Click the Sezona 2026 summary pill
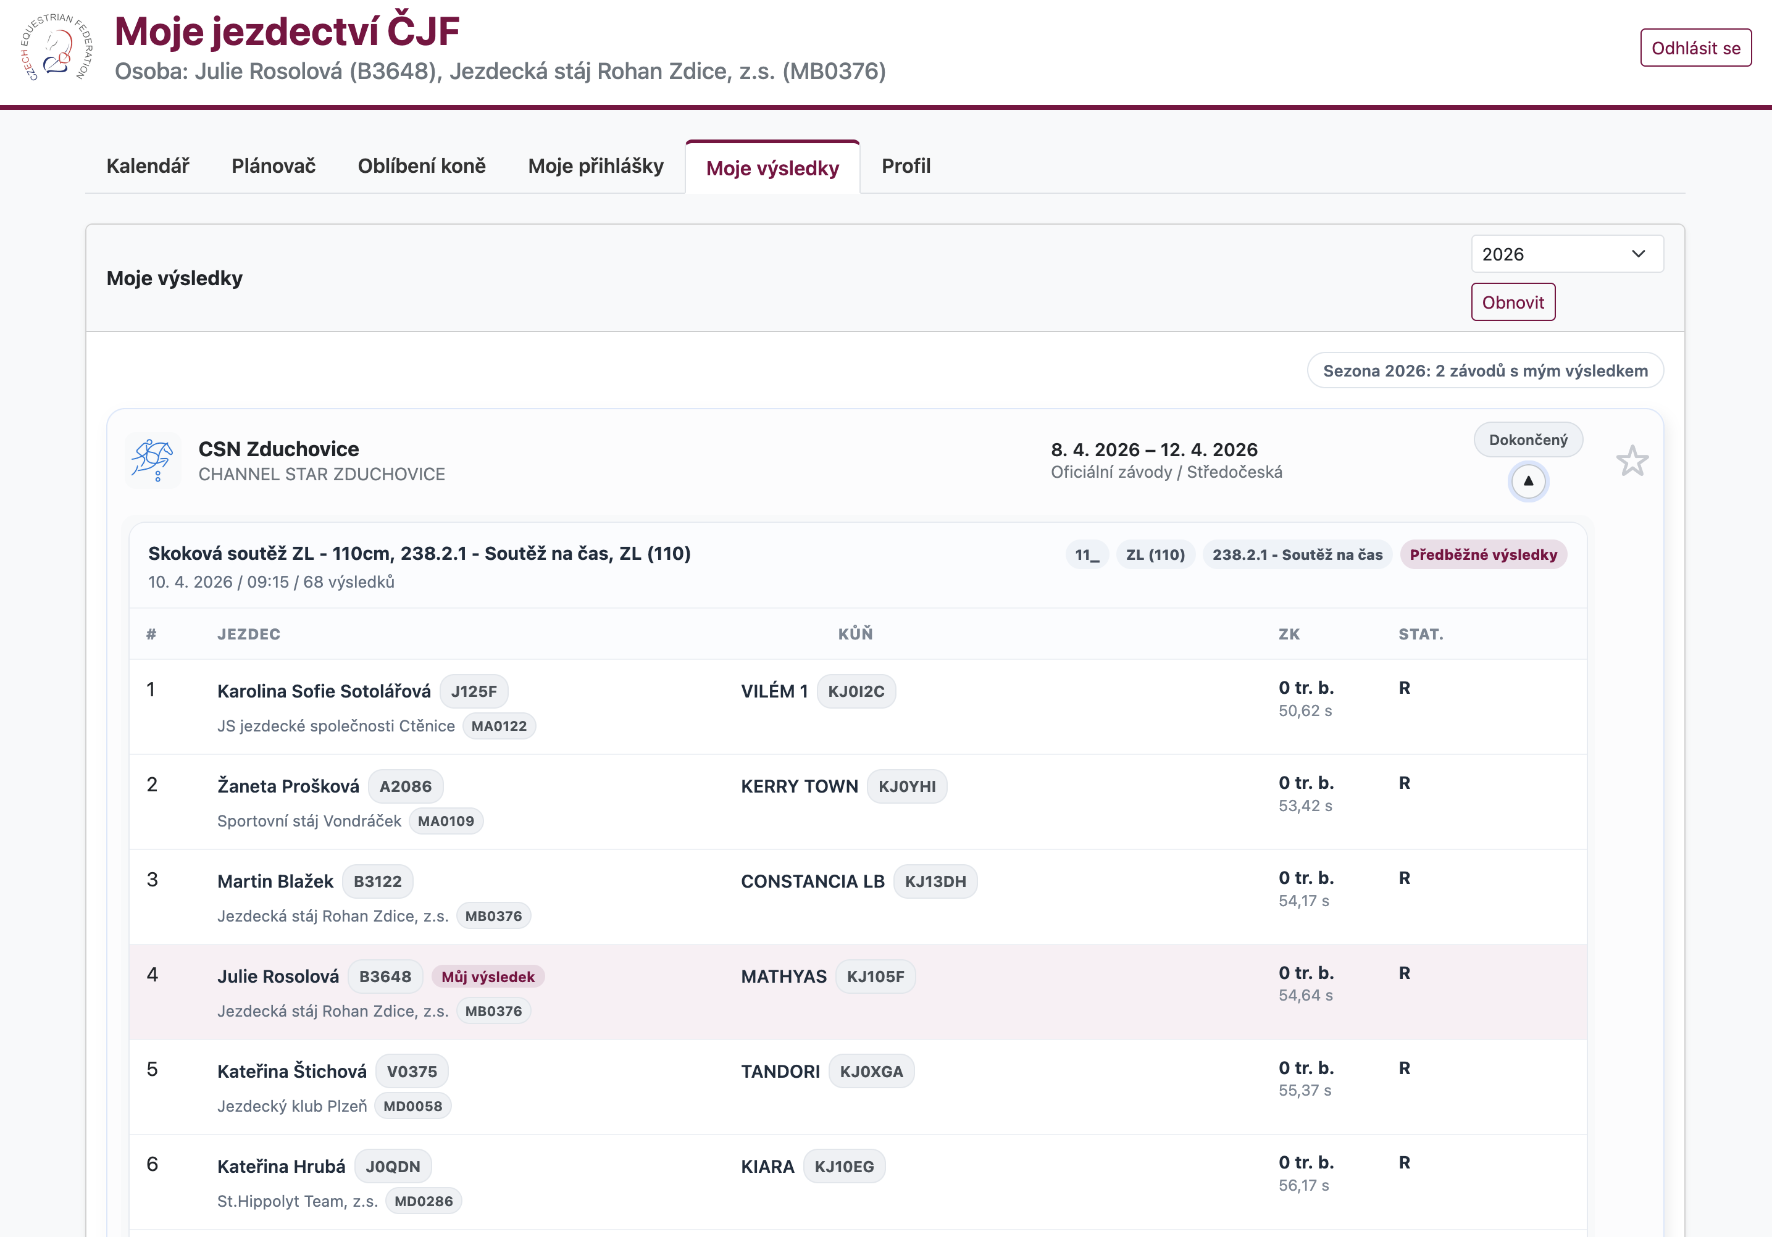The image size is (1772, 1237). tap(1484, 370)
